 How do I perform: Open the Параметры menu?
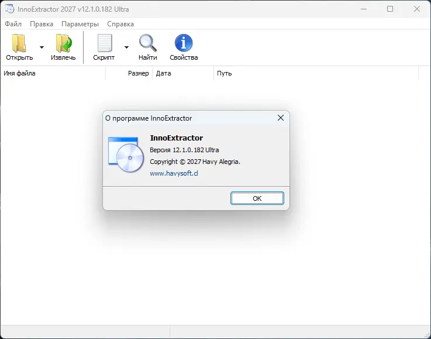[80, 24]
